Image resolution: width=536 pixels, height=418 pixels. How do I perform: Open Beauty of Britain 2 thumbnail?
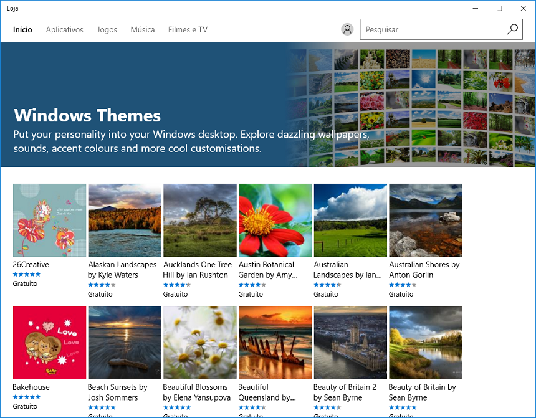tap(350, 343)
